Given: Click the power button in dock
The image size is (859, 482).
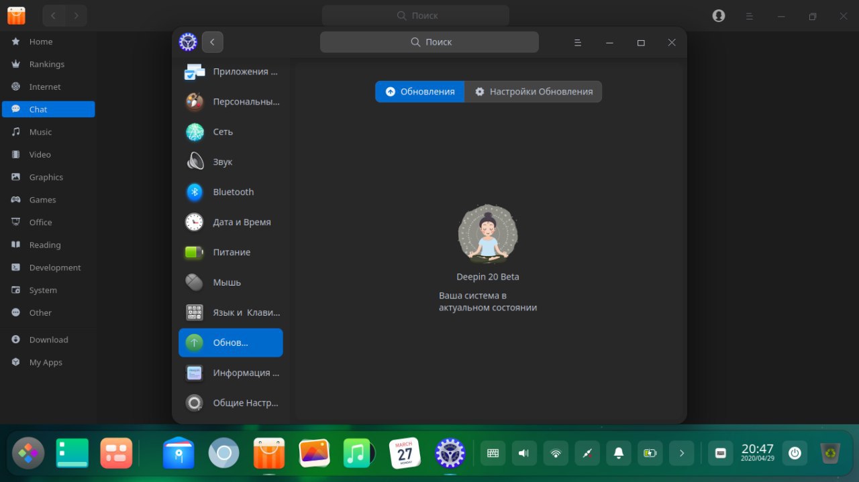Looking at the screenshot, I should coord(795,453).
